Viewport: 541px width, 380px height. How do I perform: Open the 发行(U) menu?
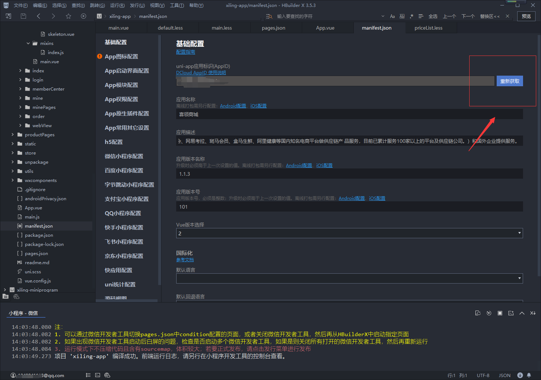click(x=137, y=5)
